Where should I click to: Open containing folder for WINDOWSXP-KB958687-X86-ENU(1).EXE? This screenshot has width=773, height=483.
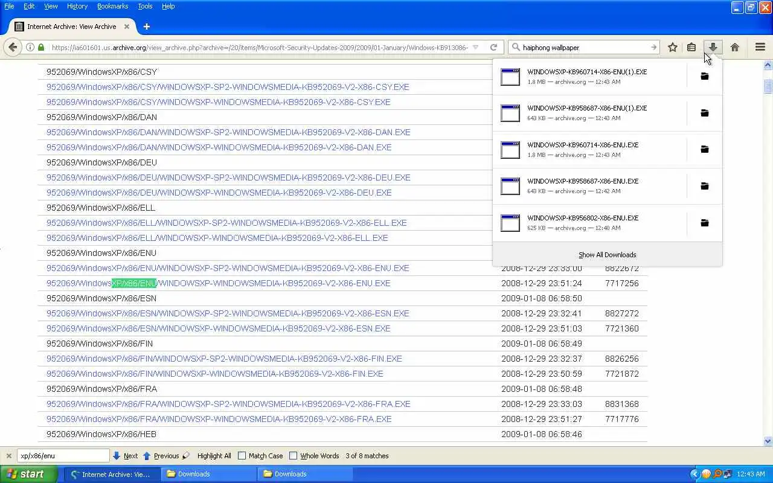[x=704, y=113]
